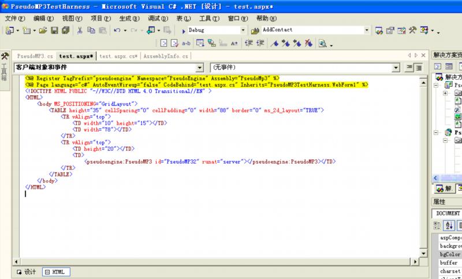Click the Save All icon

click(x=65, y=30)
